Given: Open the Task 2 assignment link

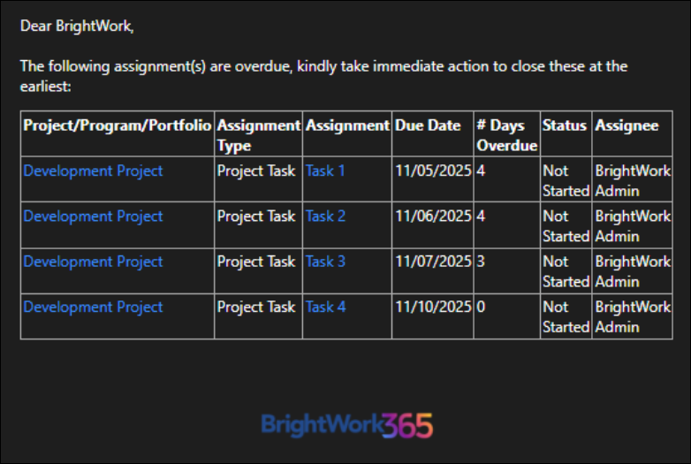Looking at the screenshot, I should [326, 217].
